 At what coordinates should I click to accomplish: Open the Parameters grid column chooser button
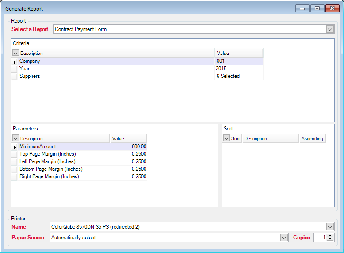coord(15,138)
